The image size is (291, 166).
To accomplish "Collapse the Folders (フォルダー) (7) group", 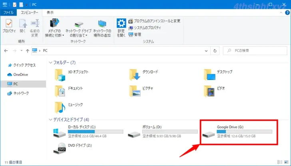I will (50, 63).
